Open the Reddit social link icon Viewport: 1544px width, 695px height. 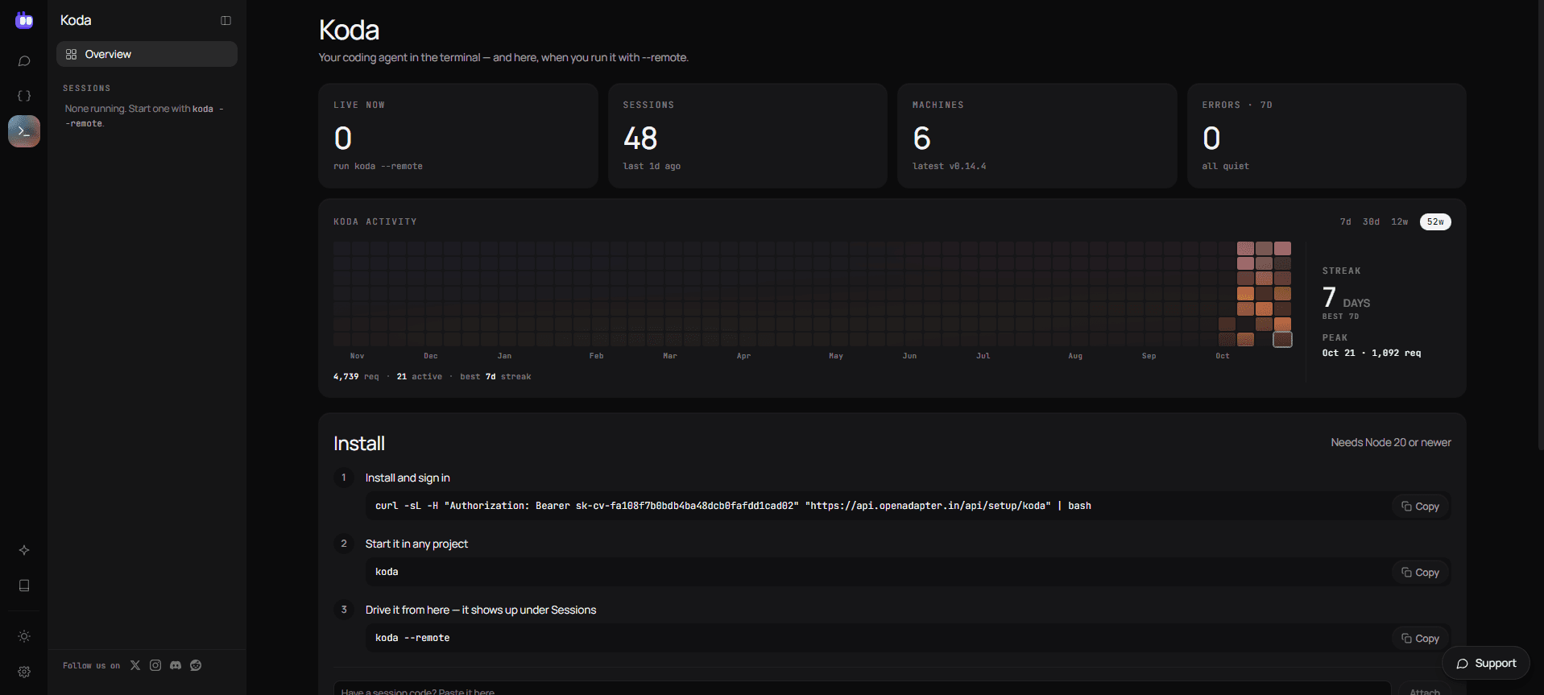click(x=196, y=665)
